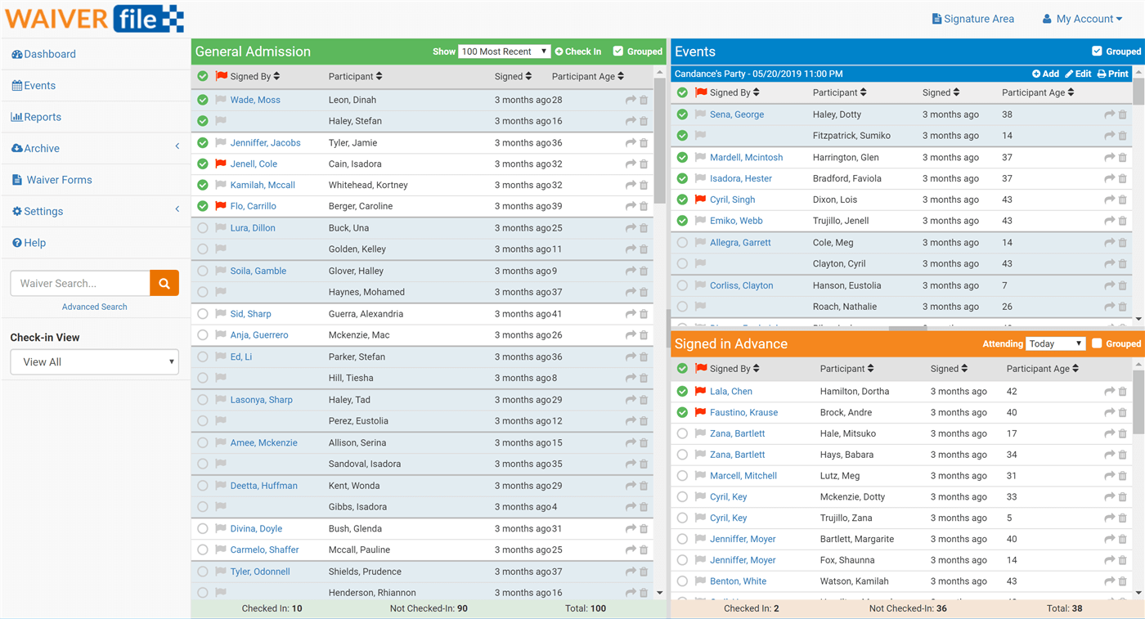Check in Sid, Sharp using the circle
The height and width of the screenshot is (619, 1145).
pos(203,314)
